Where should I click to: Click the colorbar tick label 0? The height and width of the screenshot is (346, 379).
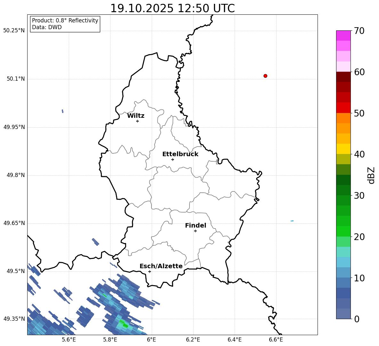(x=357, y=319)
